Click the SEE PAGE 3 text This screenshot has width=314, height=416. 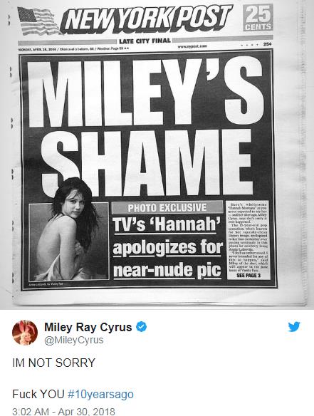(x=248, y=276)
